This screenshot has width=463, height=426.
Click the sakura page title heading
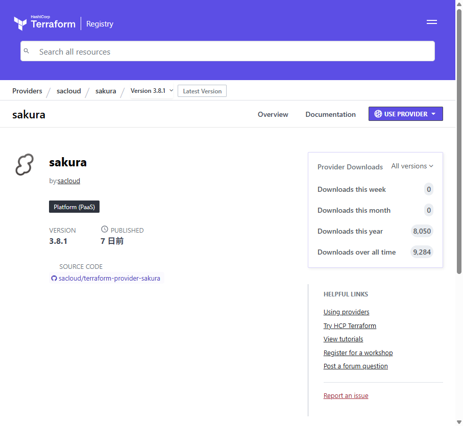pyautogui.click(x=29, y=115)
